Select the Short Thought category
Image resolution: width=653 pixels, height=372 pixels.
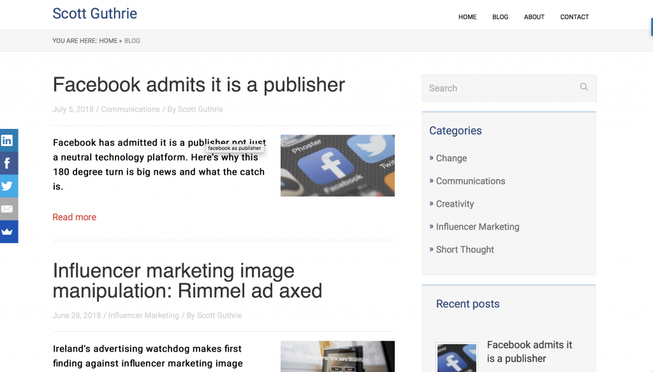465,249
